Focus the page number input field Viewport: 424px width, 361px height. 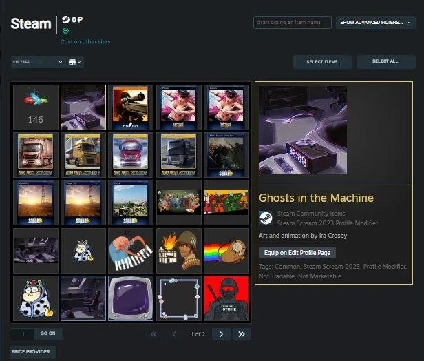pos(23,334)
